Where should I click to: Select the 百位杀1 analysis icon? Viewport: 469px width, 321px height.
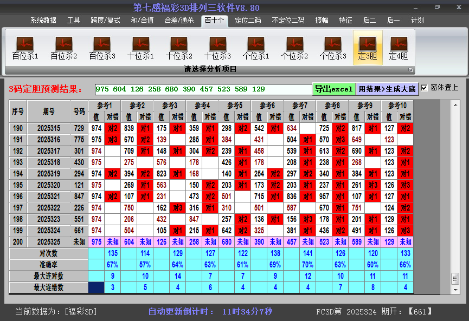(25, 48)
